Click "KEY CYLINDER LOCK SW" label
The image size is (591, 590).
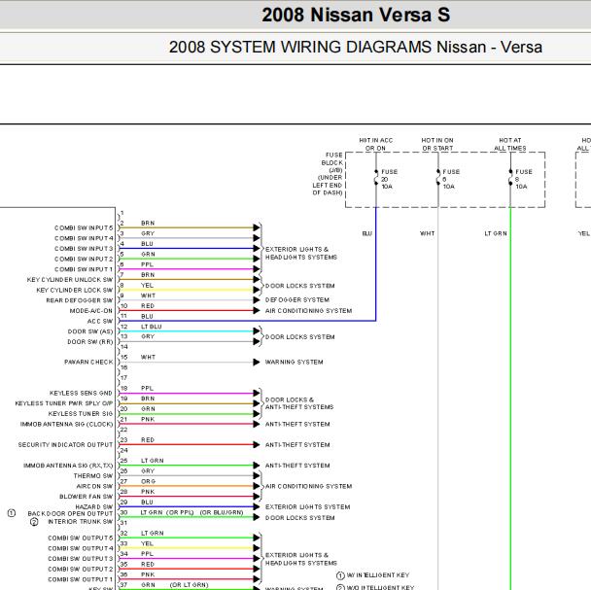[75, 290]
